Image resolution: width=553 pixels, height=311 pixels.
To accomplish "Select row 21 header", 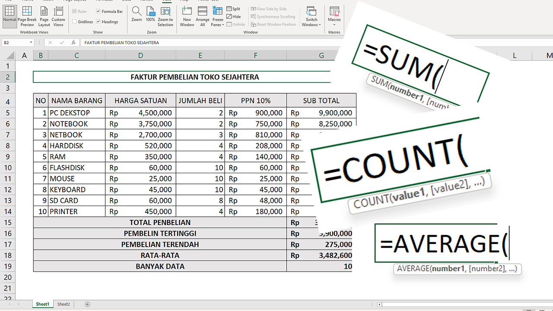I will point(7,289).
